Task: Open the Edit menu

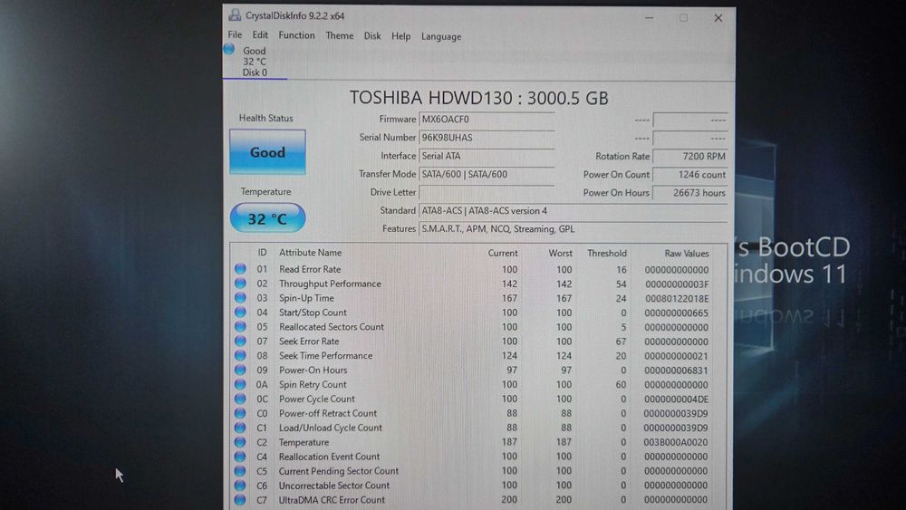Action: tap(260, 34)
